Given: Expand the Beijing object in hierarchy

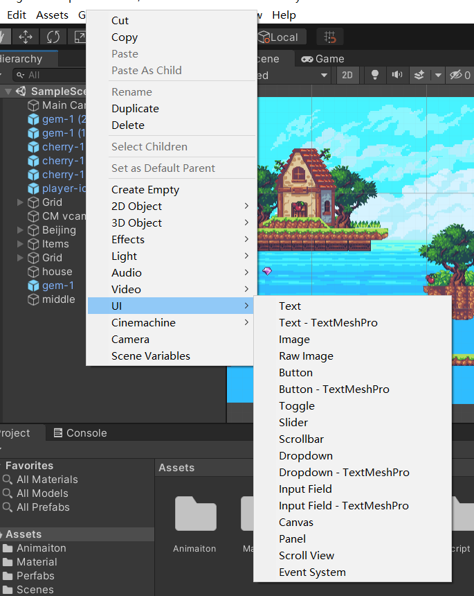Looking at the screenshot, I should coord(20,230).
